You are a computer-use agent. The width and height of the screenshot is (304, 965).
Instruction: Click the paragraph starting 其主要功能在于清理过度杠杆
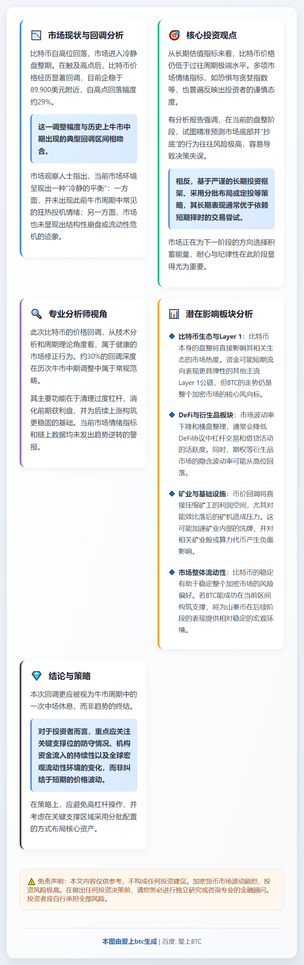(84, 423)
